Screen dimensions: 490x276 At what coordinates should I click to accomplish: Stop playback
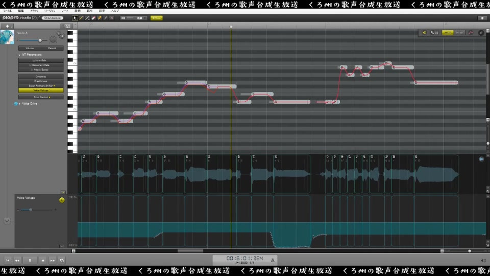click(43, 260)
